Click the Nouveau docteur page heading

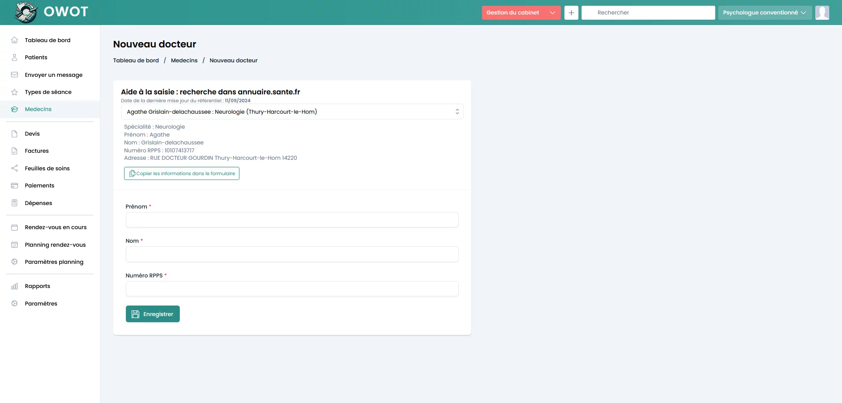[x=154, y=44]
